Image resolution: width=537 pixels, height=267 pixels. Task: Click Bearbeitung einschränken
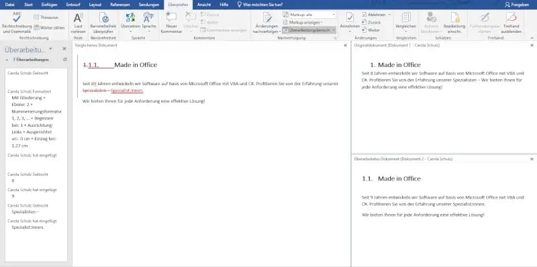click(x=454, y=23)
